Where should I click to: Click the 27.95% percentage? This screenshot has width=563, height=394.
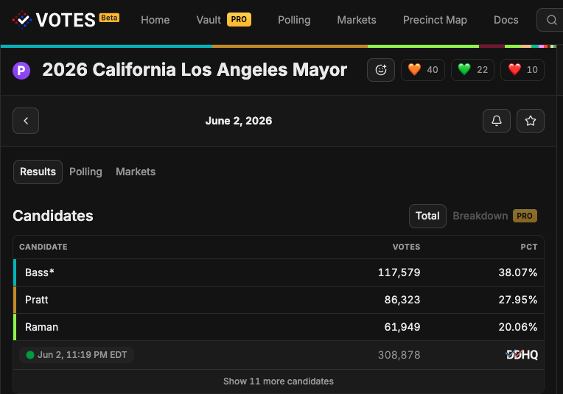tap(518, 300)
